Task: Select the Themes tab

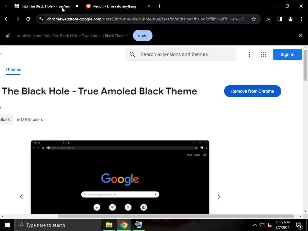Action: click(x=13, y=69)
